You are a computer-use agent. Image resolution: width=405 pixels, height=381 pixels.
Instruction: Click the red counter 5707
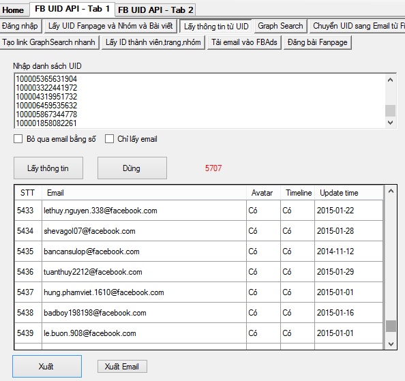tap(213, 168)
